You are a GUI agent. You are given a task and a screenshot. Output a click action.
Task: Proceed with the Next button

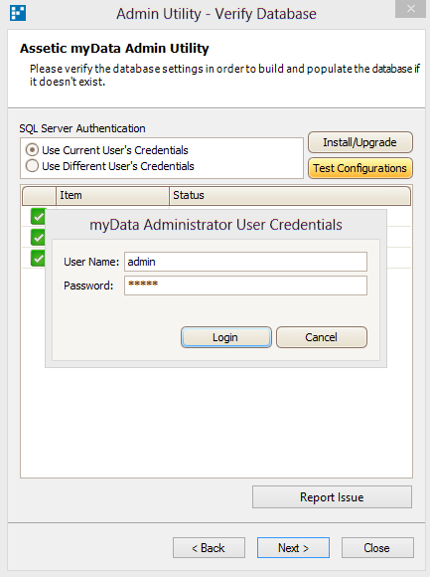(x=293, y=547)
